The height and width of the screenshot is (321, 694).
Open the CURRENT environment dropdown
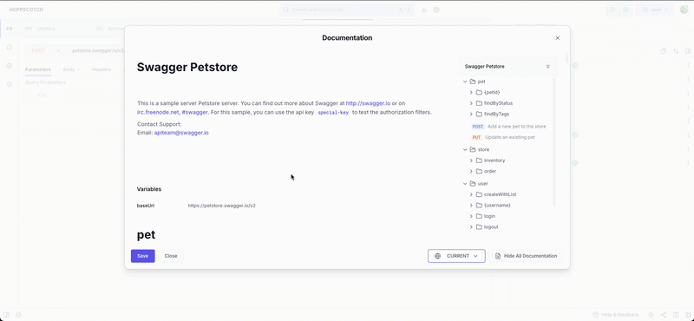pyautogui.click(x=456, y=256)
